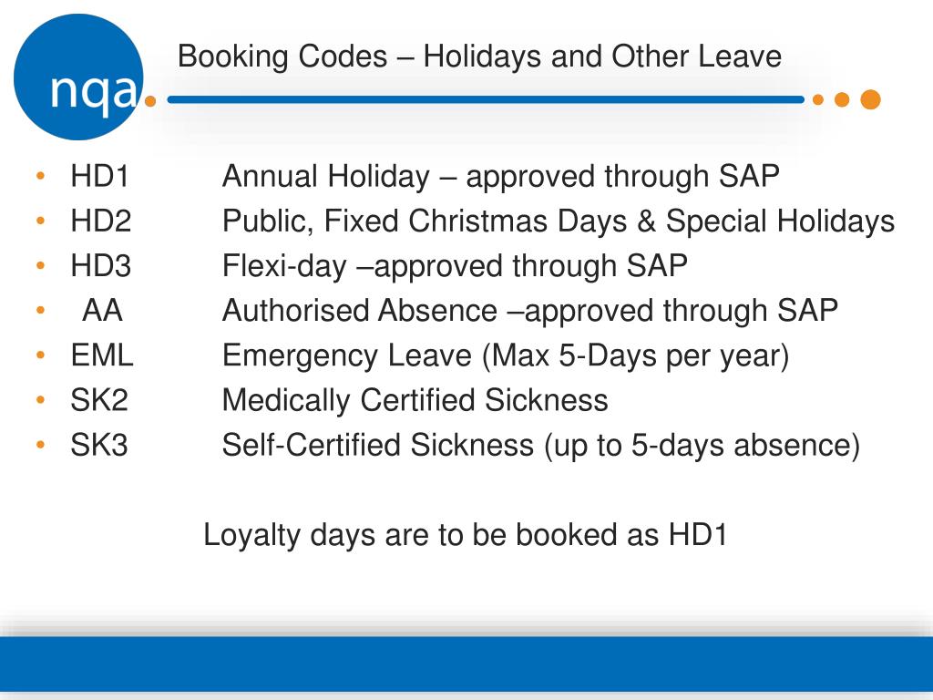The image size is (933, 700).
Task: Click the AA authorised absence code
Action: 102,310
